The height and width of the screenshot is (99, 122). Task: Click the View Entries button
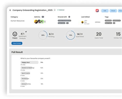point(17,43)
